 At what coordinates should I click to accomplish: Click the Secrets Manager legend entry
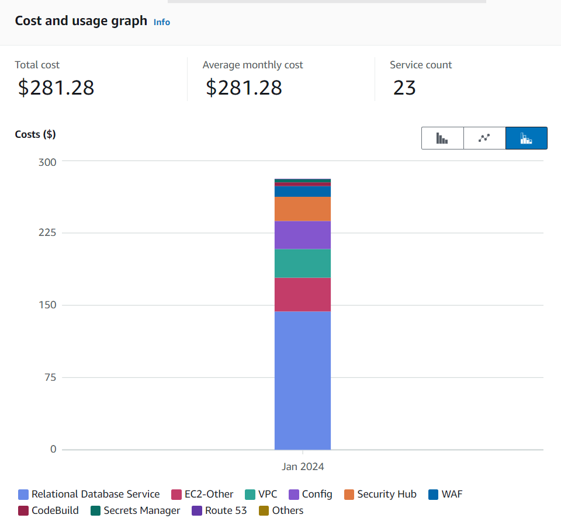[x=136, y=510]
